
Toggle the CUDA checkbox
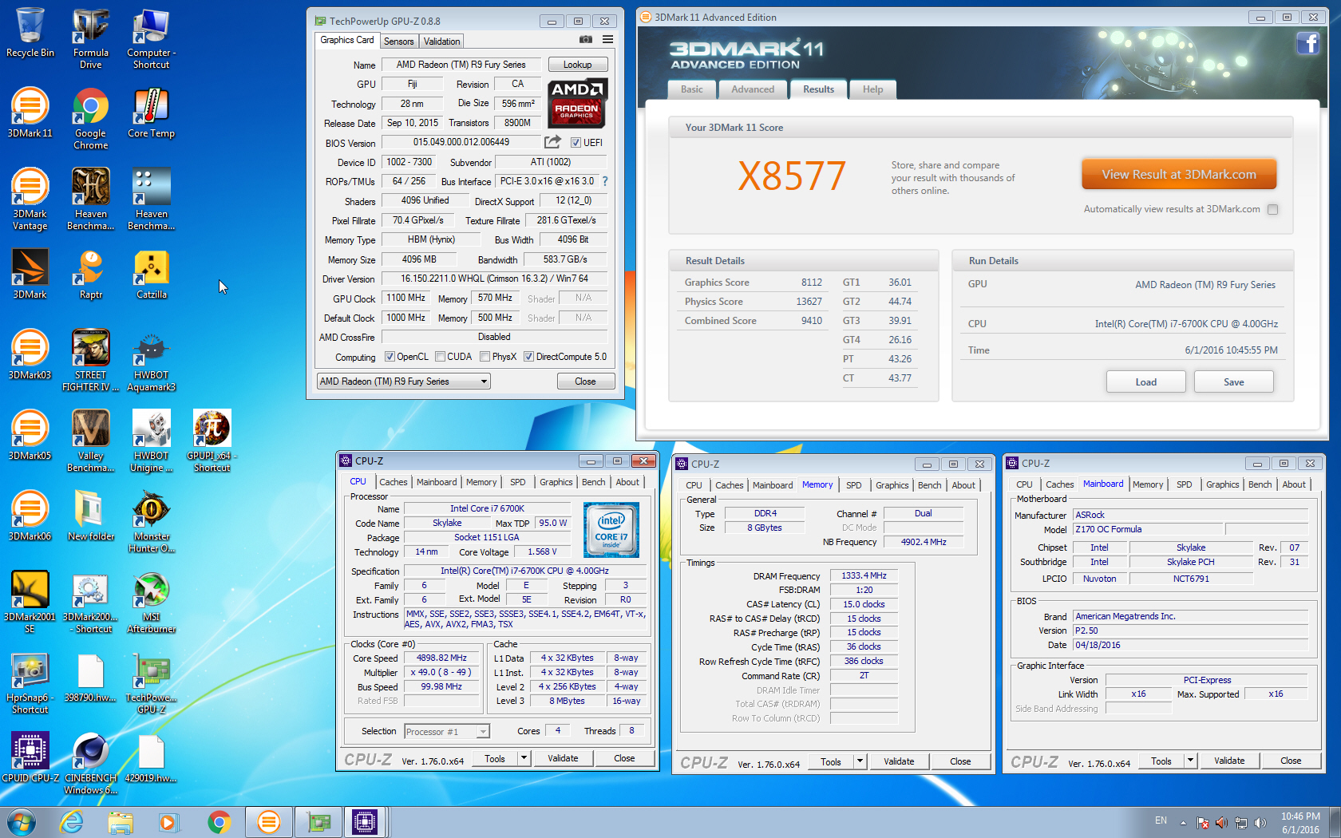(x=440, y=357)
